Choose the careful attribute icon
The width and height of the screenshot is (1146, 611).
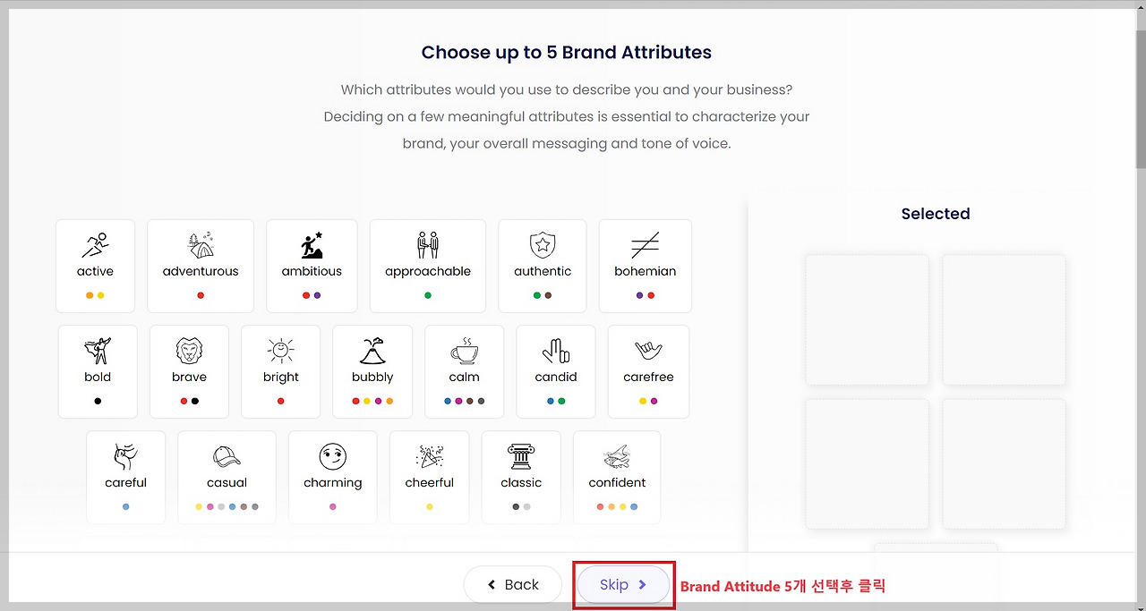coord(125,456)
